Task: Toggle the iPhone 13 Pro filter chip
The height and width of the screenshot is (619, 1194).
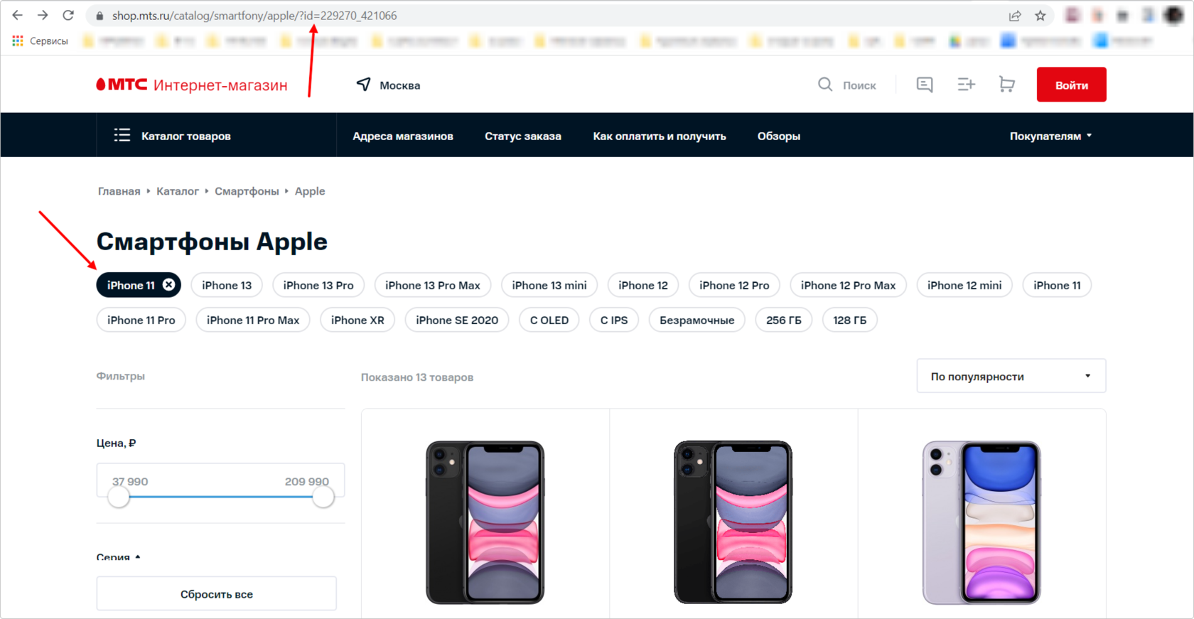Action: click(318, 285)
